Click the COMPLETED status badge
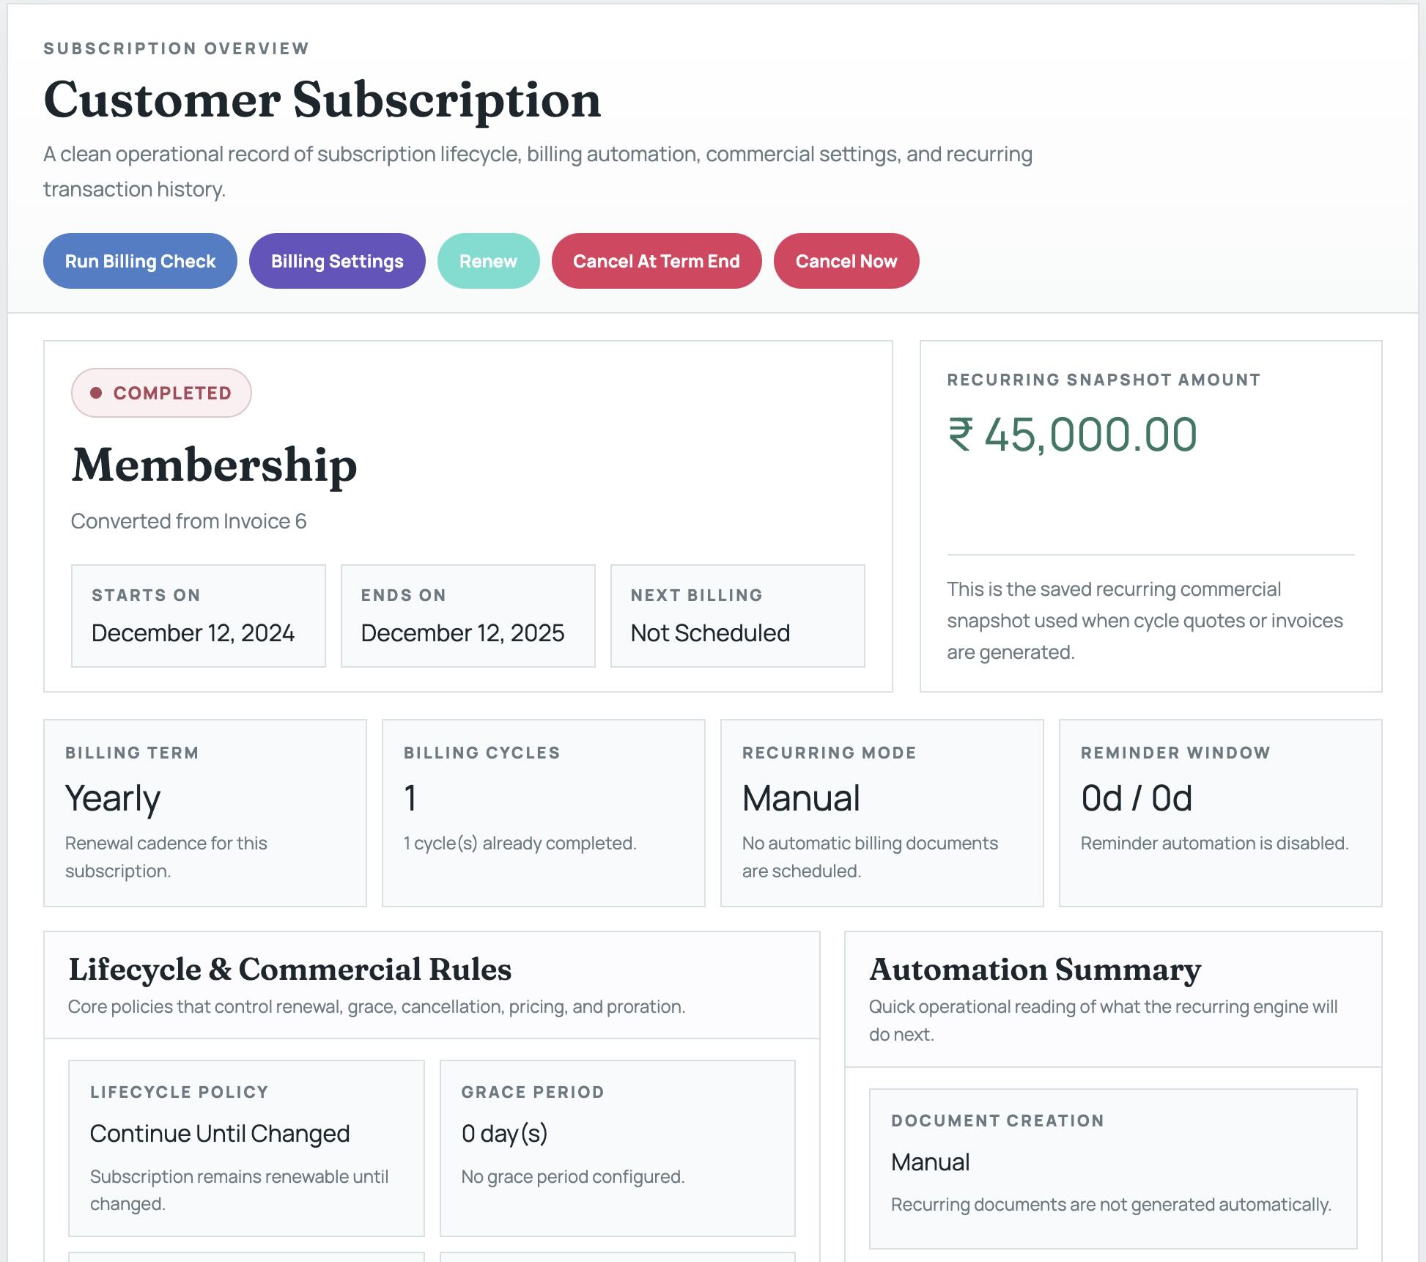This screenshot has width=1426, height=1262. pyautogui.click(x=161, y=393)
